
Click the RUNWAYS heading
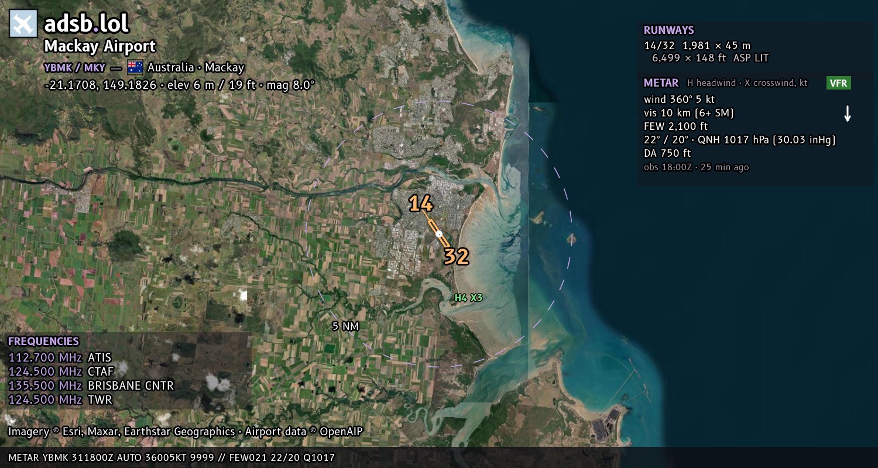(668, 30)
